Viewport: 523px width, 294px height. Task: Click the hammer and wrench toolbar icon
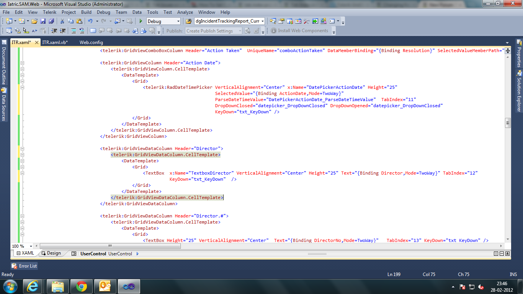[306, 21]
